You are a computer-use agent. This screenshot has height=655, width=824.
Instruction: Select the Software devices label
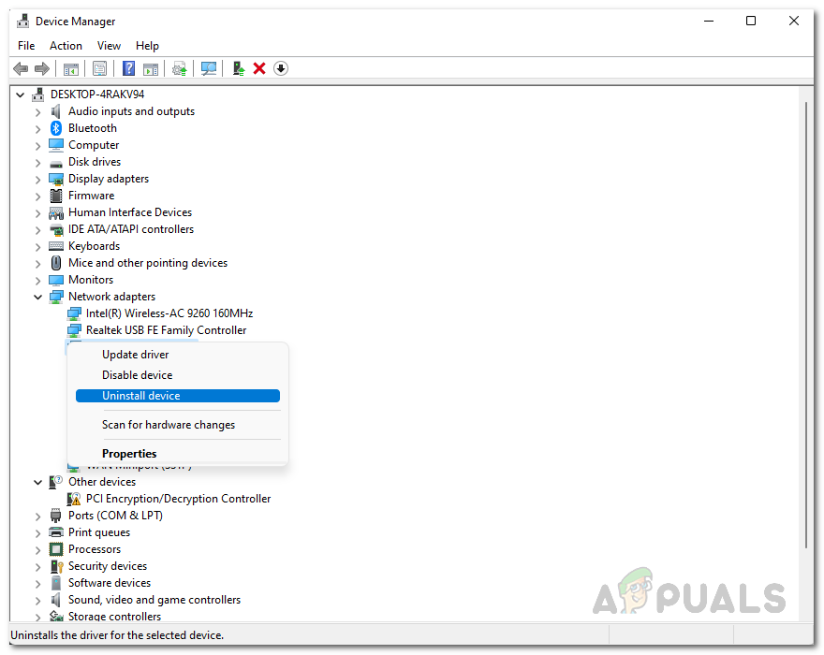pyautogui.click(x=110, y=583)
